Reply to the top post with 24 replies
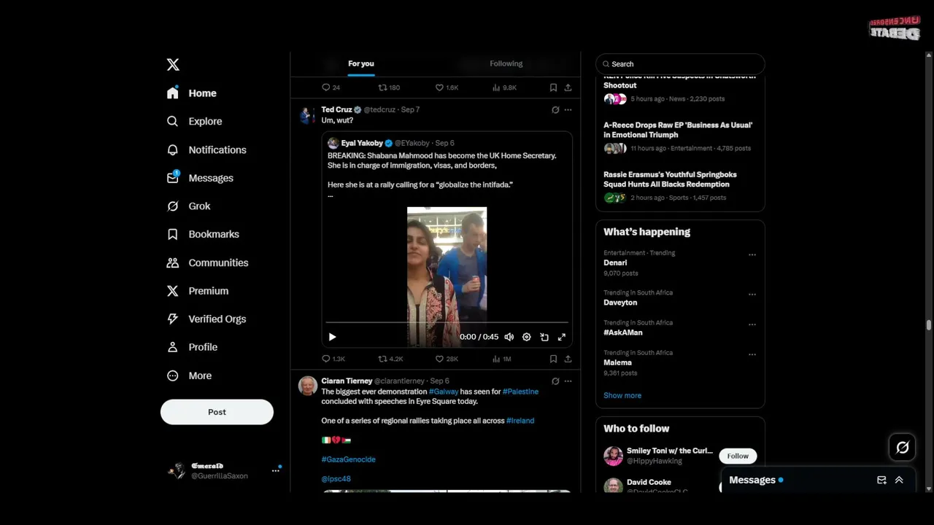 click(x=331, y=87)
